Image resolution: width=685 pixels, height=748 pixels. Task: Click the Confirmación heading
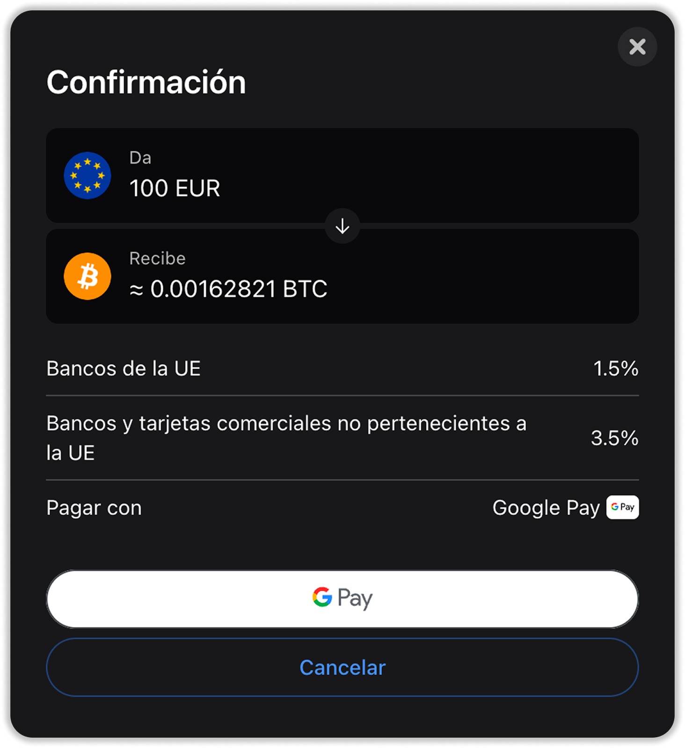pos(146,83)
